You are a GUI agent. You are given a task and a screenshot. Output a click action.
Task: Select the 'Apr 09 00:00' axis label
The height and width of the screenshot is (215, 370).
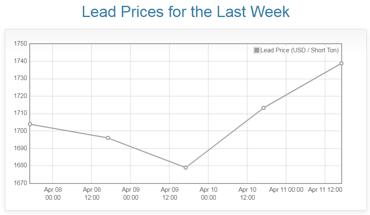(x=131, y=193)
